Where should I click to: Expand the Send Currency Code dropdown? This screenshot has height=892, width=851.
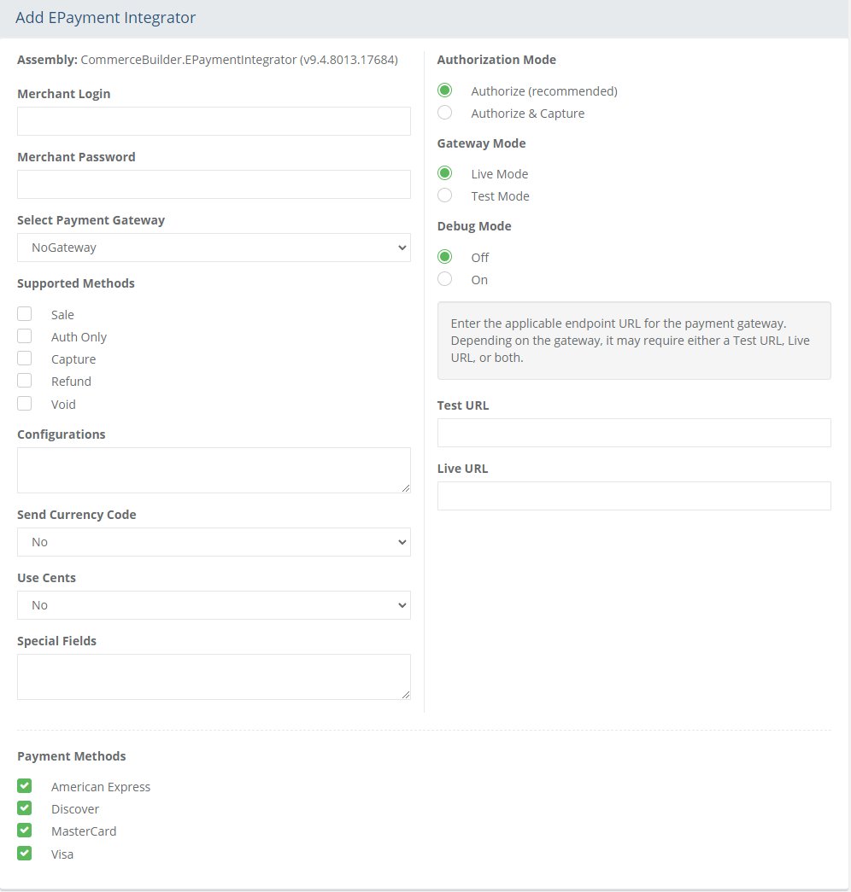[x=214, y=542]
